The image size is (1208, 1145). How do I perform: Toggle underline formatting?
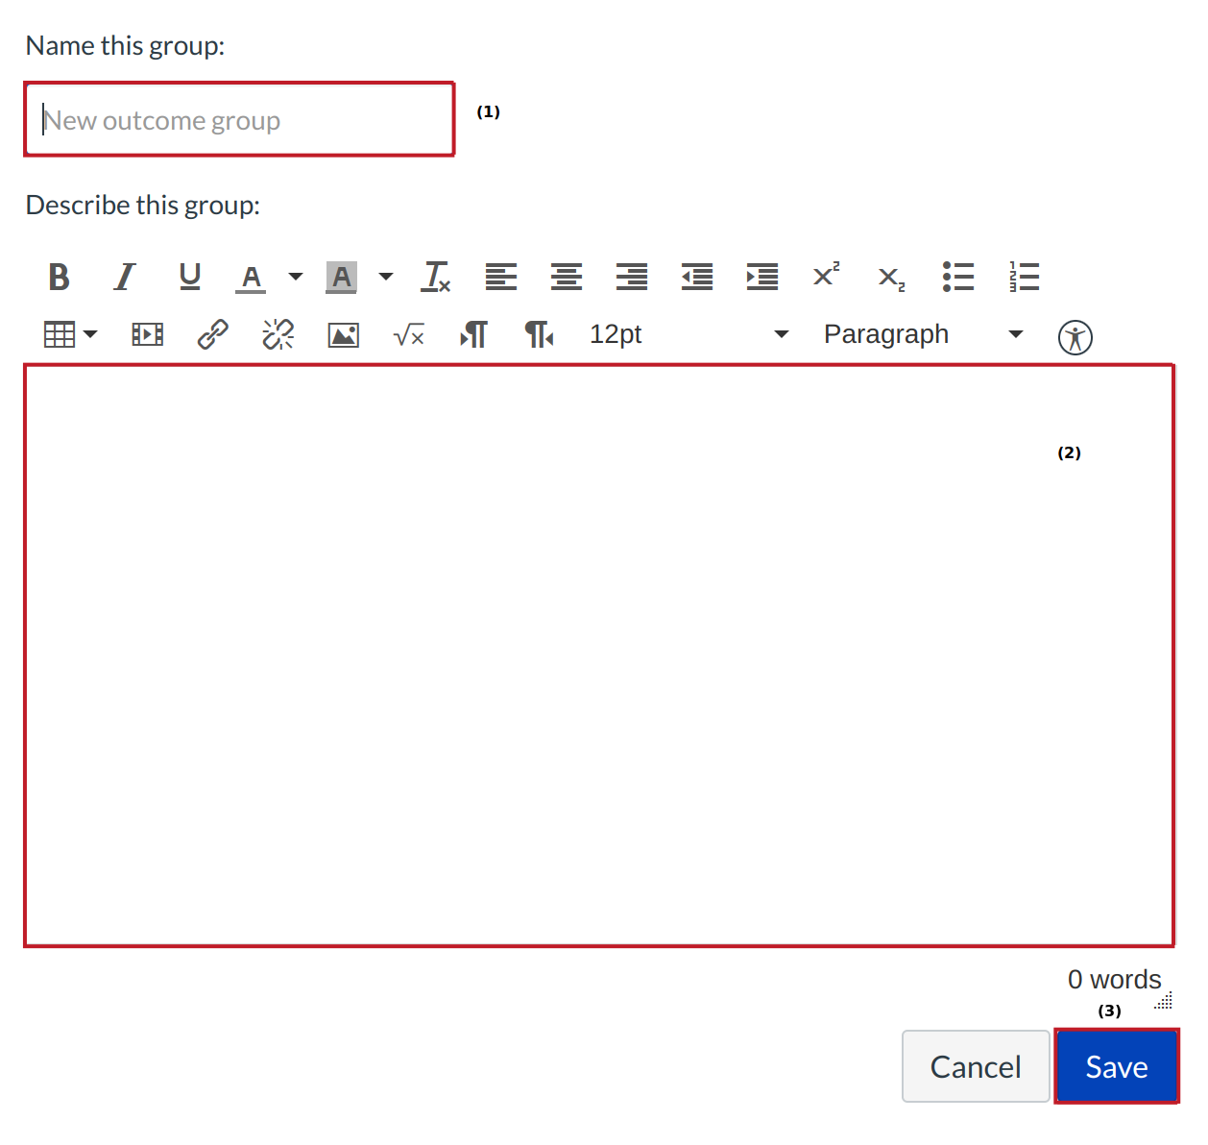190,277
